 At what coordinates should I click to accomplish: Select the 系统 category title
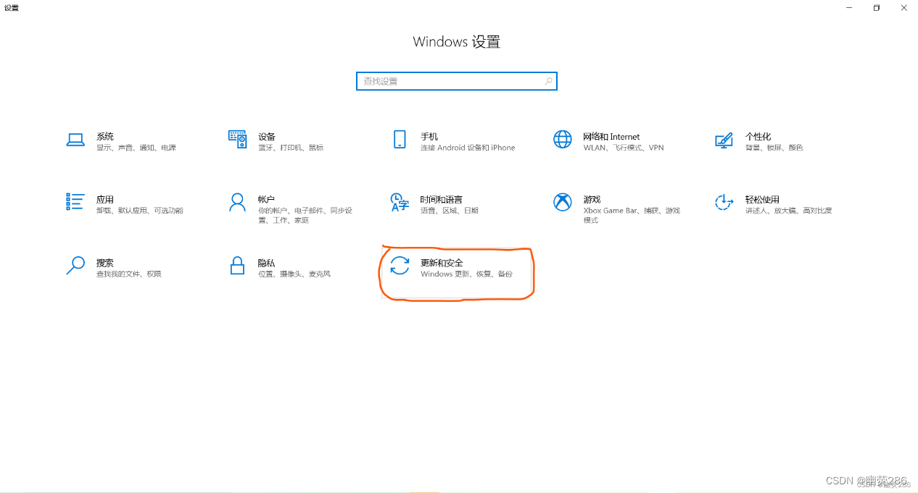(105, 136)
